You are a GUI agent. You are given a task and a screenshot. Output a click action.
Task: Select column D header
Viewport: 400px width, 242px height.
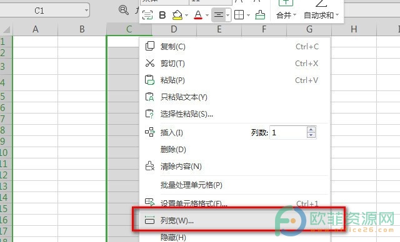click(x=174, y=29)
